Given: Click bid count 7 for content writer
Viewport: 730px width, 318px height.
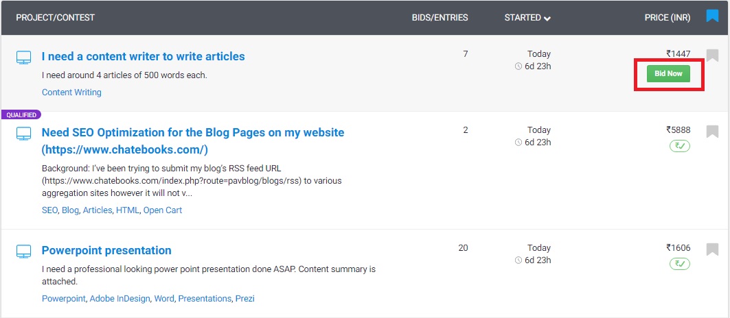Looking at the screenshot, I should [x=466, y=54].
